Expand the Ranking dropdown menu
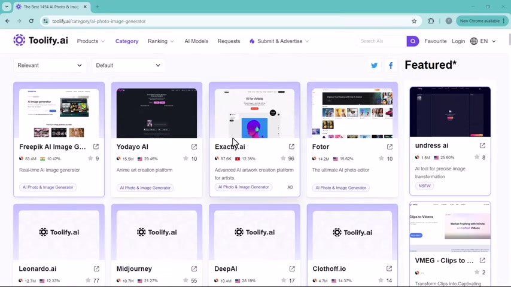The width and height of the screenshot is (511, 287). pyautogui.click(x=161, y=41)
